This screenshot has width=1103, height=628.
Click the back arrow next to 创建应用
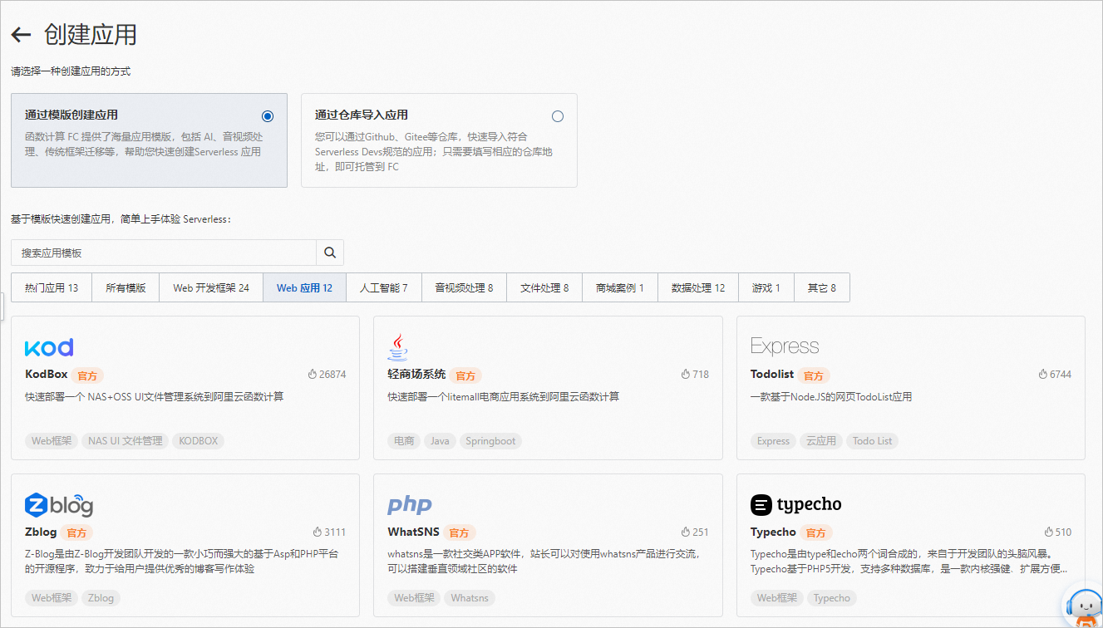(20, 34)
